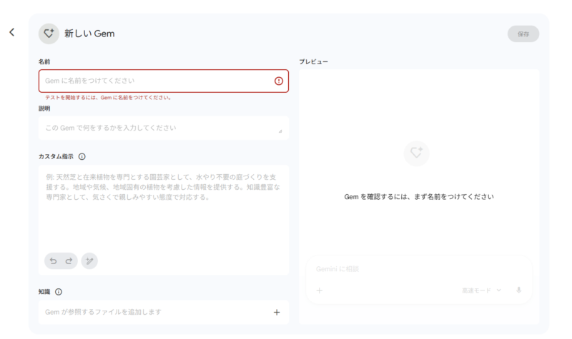Screen dimensions: 572x339
Task: Click inside the カスタム指示 text area
Action: [x=163, y=214]
